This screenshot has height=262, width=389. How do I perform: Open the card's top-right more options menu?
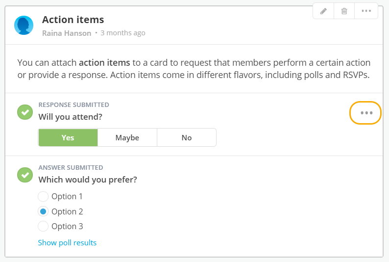click(x=366, y=11)
